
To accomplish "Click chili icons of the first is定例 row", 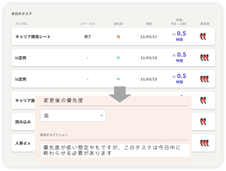I will pos(204,58).
